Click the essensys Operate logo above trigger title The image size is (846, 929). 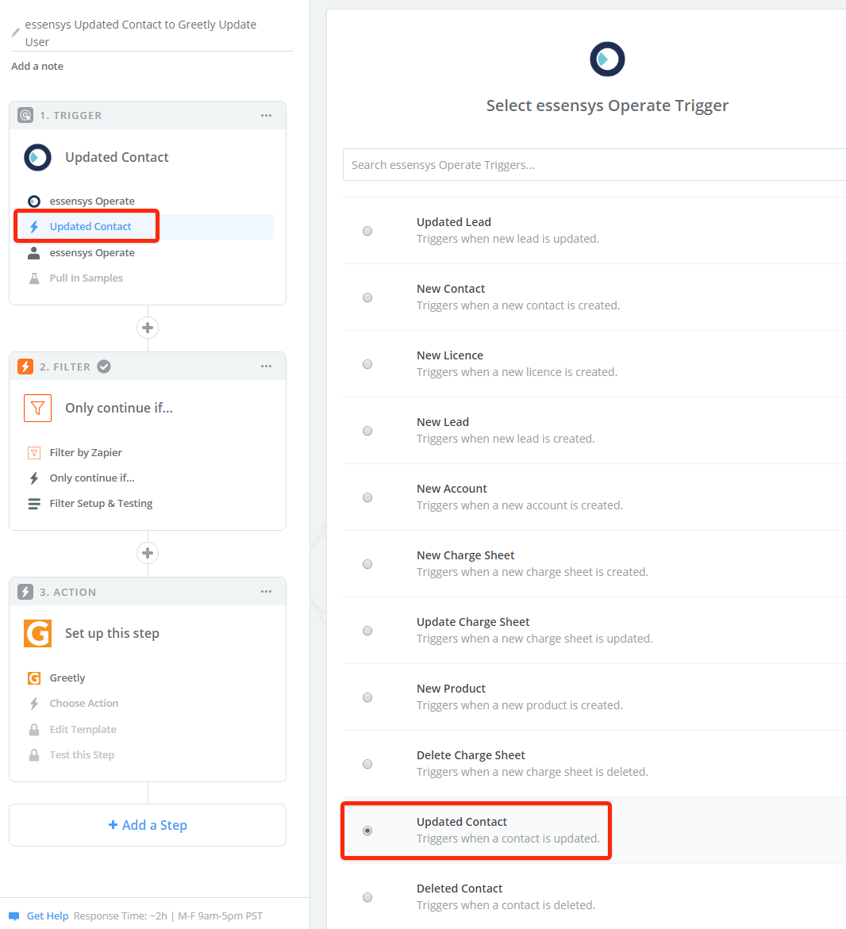(607, 60)
